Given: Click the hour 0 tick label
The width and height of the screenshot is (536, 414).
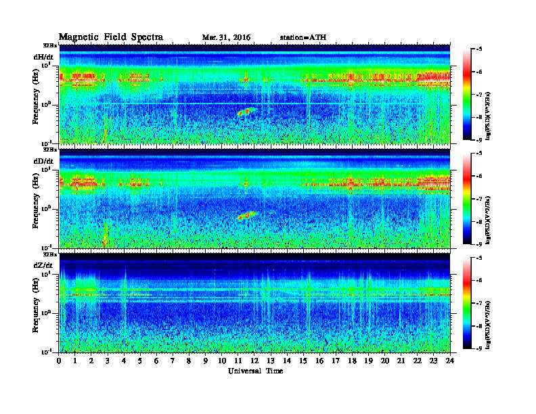Looking at the screenshot, I should click(59, 361).
